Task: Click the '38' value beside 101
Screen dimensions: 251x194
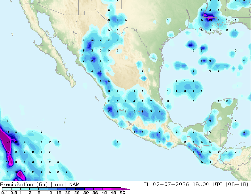Action: point(16,142)
